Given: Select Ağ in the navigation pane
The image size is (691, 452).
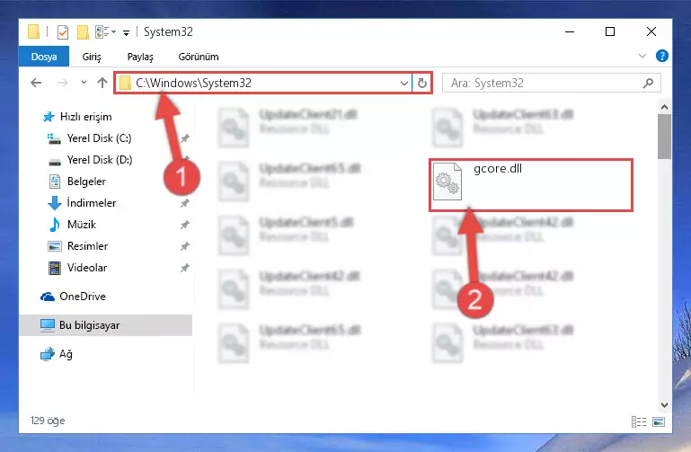Looking at the screenshot, I should (57, 354).
